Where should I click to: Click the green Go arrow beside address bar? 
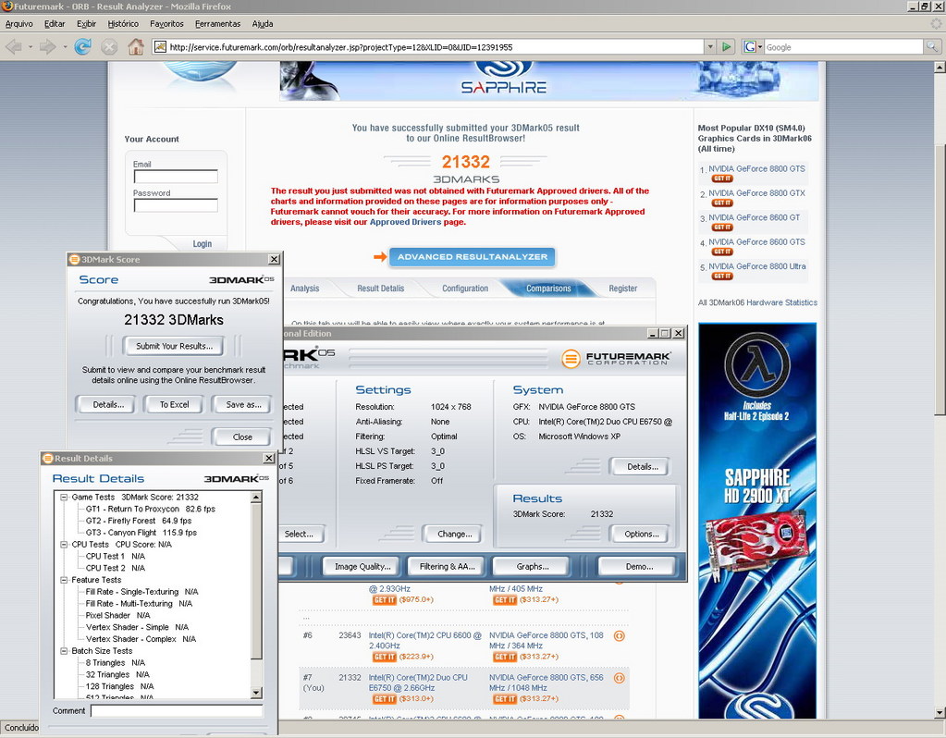coord(727,46)
